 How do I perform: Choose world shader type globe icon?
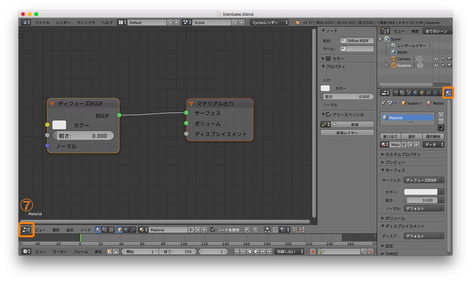click(x=126, y=230)
